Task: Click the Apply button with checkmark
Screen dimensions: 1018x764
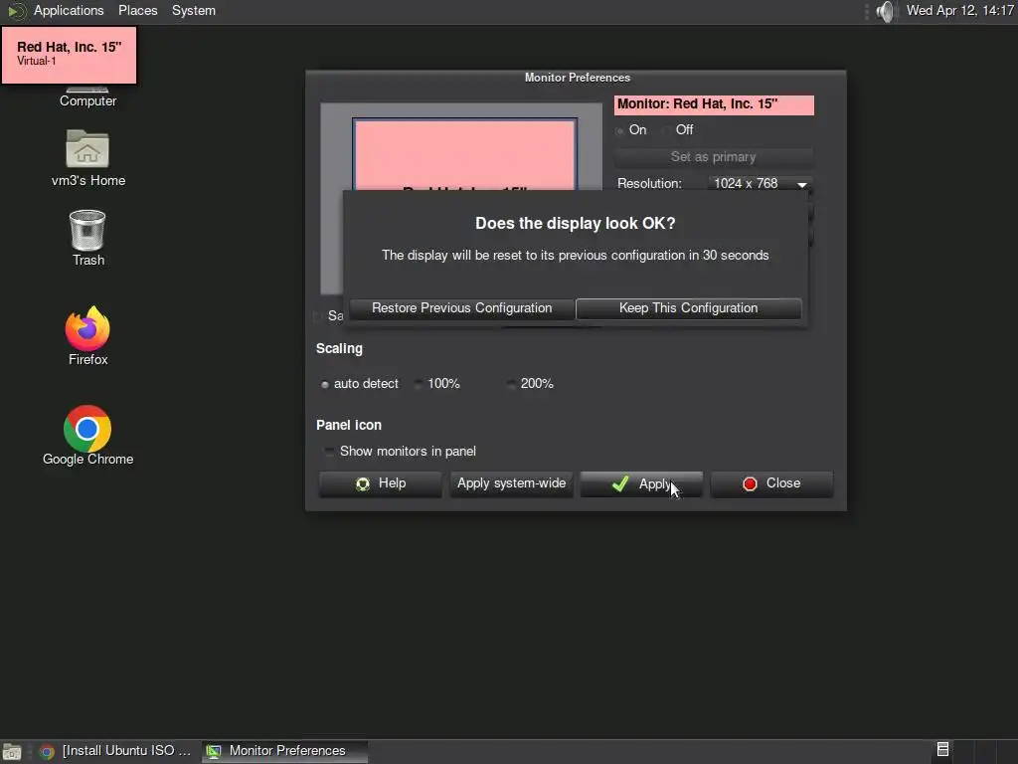Action: pos(641,484)
